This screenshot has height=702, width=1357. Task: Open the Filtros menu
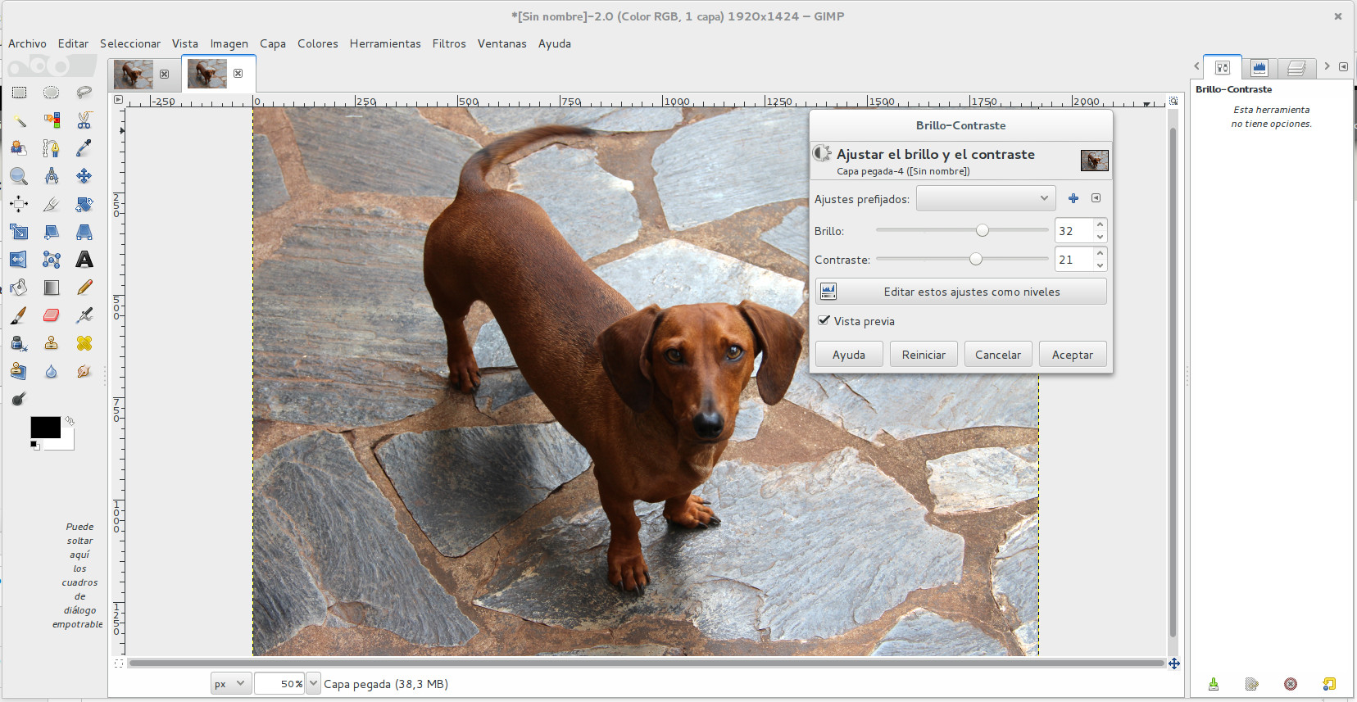click(x=449, y=43)
